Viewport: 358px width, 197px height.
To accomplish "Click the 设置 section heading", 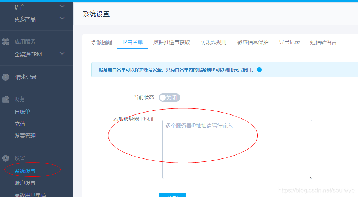I will pos(19,158).
